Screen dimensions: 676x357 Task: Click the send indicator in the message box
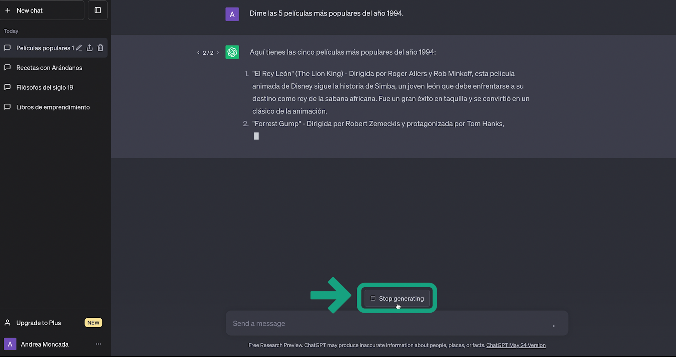(554, 326)
